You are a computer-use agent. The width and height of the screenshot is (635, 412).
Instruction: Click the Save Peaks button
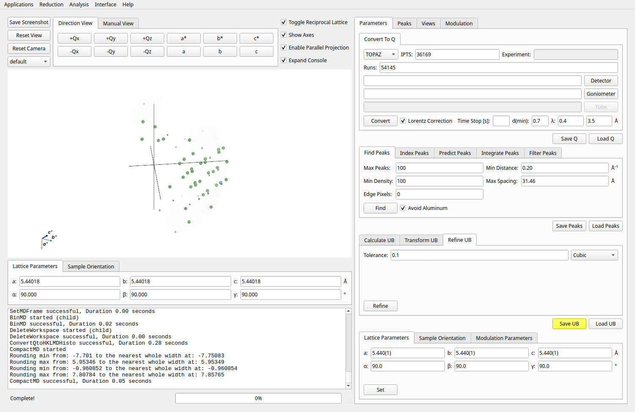click(569, 226)
